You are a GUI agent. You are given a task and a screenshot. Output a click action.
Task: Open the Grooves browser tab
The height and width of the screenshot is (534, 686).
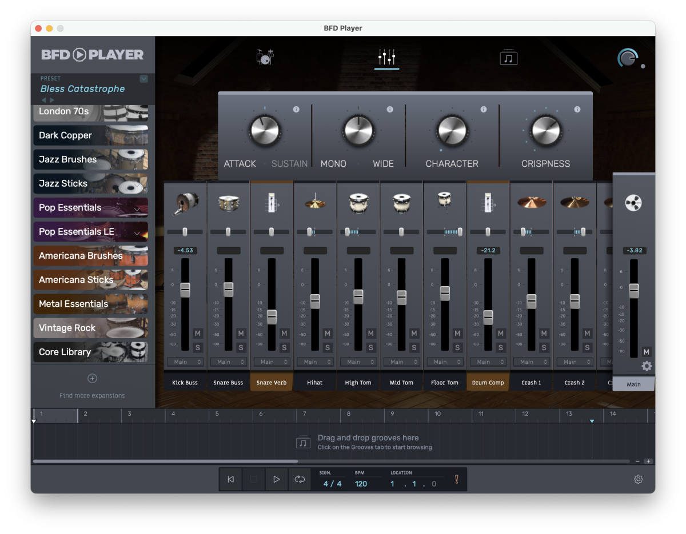point(508,57)
